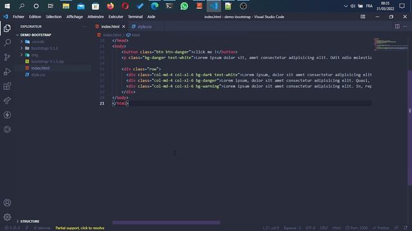Switch to the style.css tab

[x=144, y=27]
